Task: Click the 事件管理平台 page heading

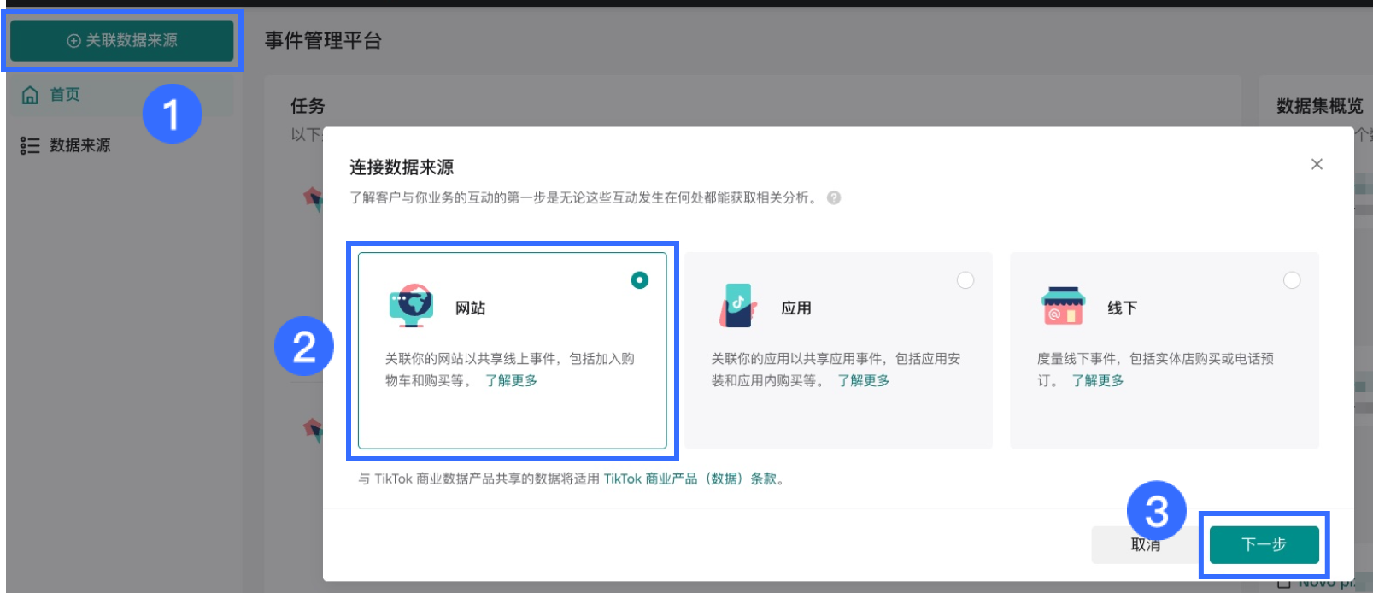Action: tap(323, 40)
